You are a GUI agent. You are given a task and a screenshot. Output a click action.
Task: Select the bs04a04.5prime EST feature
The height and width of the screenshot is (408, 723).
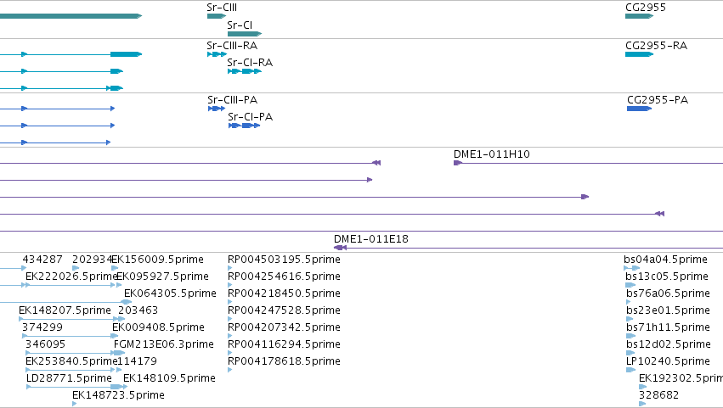632,268
